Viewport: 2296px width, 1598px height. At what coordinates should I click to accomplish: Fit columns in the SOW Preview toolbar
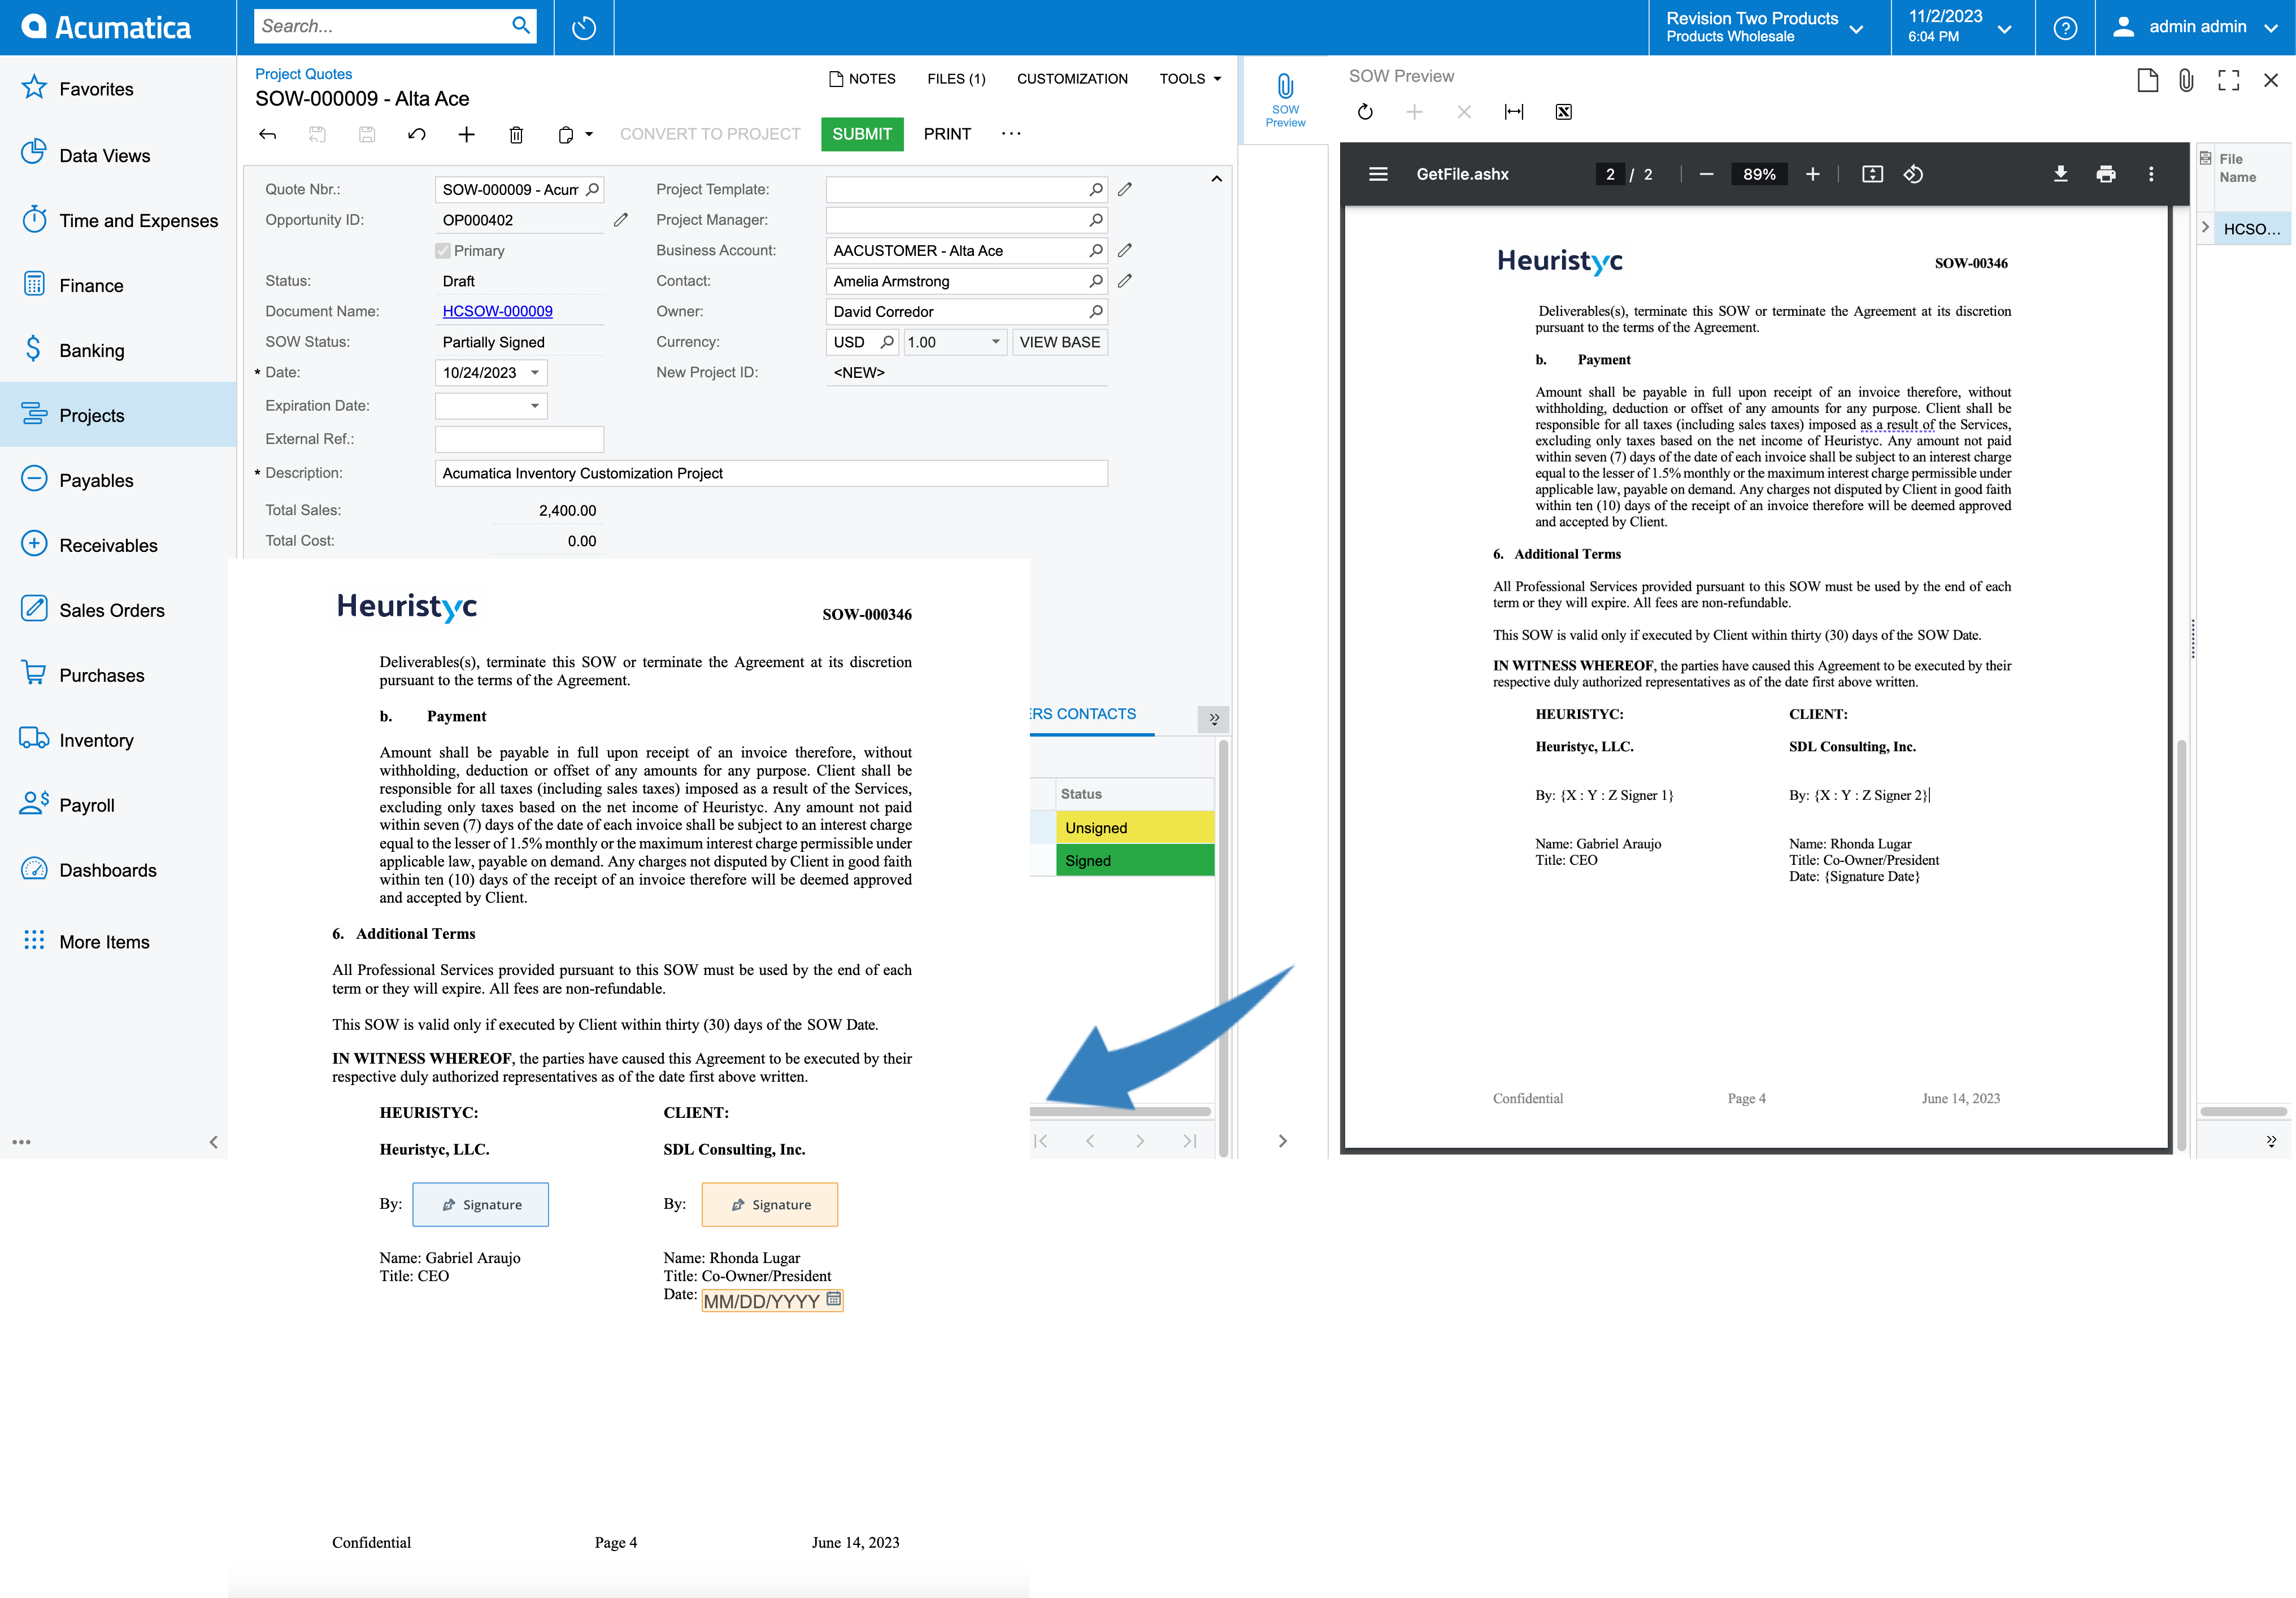[x=1514, y=112]
